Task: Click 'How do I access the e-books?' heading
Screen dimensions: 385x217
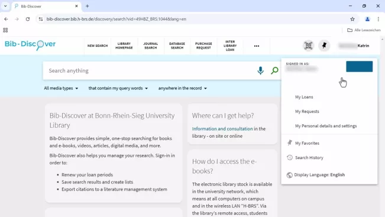Action: (x=224, y=166)
